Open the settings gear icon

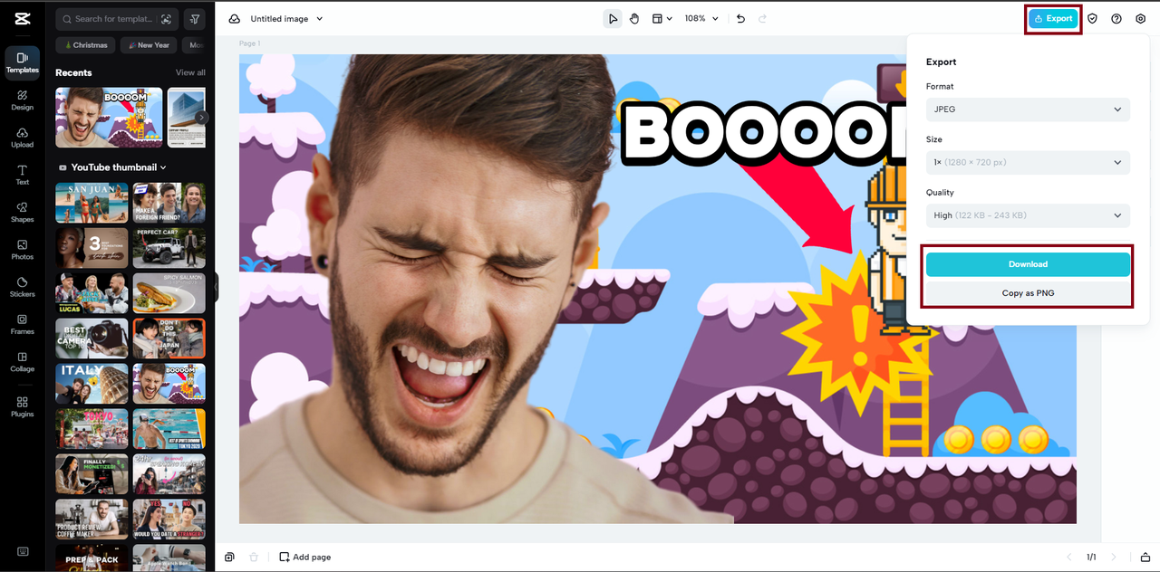[1140, 19]
